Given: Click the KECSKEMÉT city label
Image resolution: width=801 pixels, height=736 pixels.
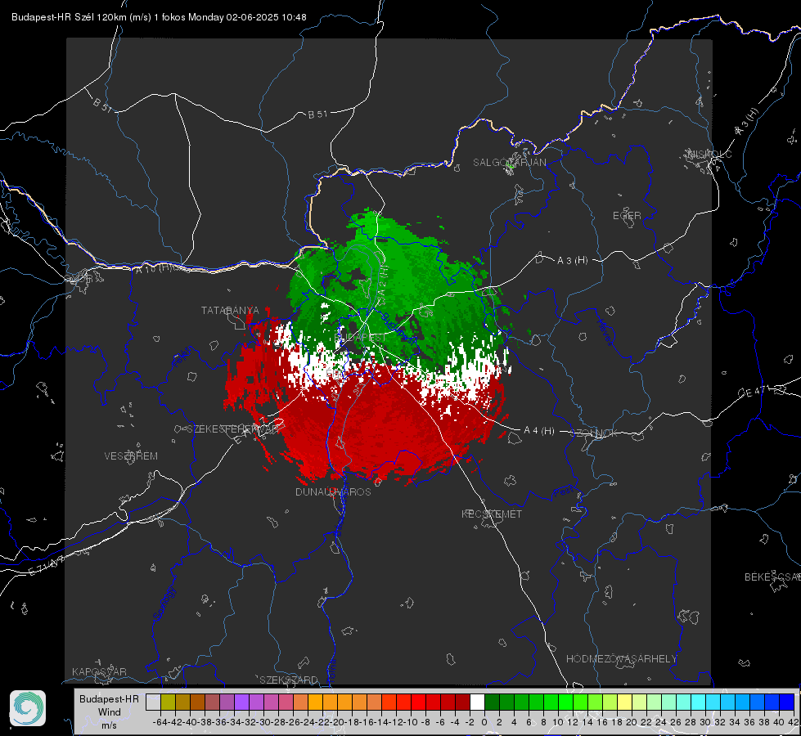Looking at the screenshot, I should [492, 514].
